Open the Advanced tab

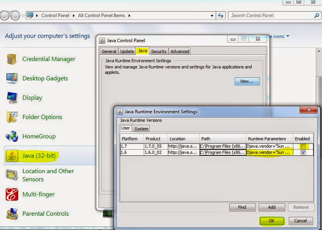pos(180,51)
